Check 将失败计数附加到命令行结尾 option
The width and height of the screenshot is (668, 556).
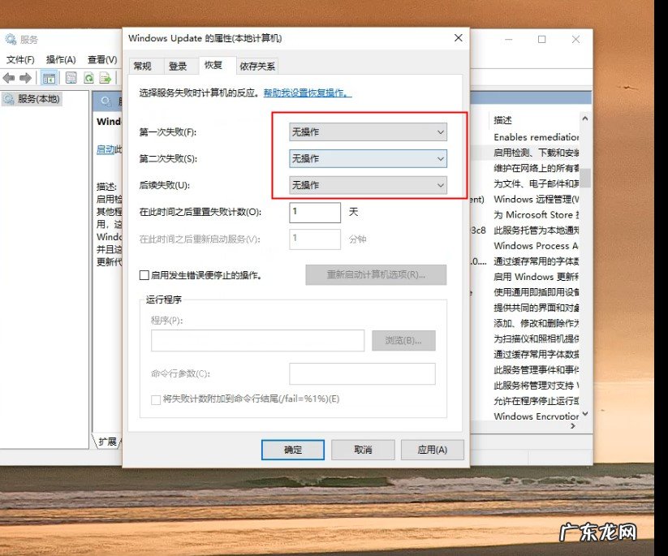click(x=155, y=399)
